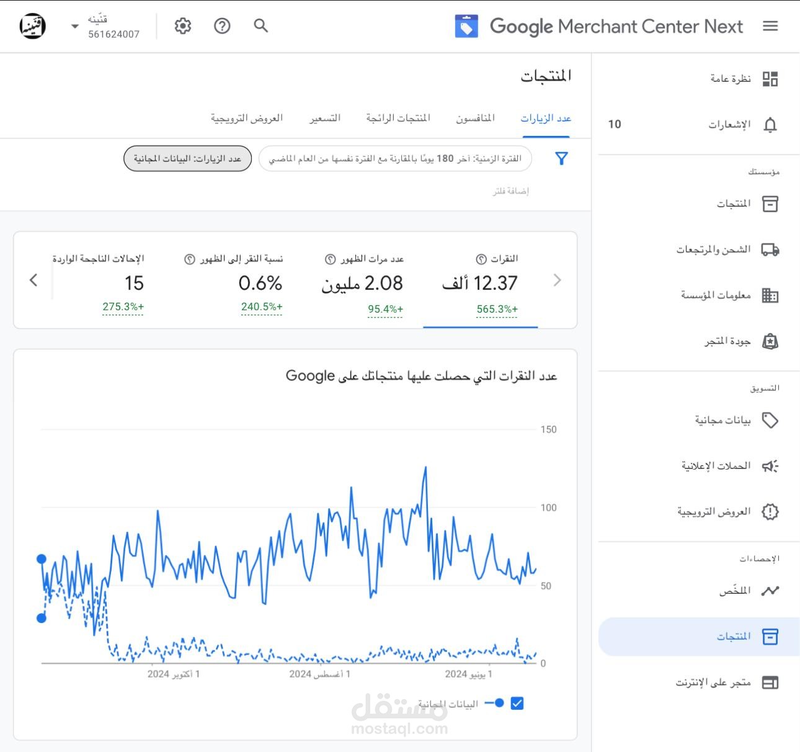
Task: Open the help question mark icon
Action: coord(222,25)
